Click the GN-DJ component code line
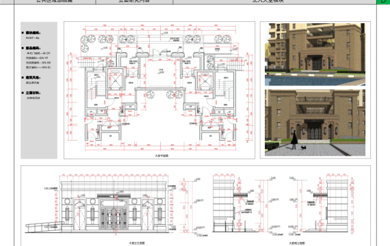The width and height of the screenshot is (390, 246). 38,68
